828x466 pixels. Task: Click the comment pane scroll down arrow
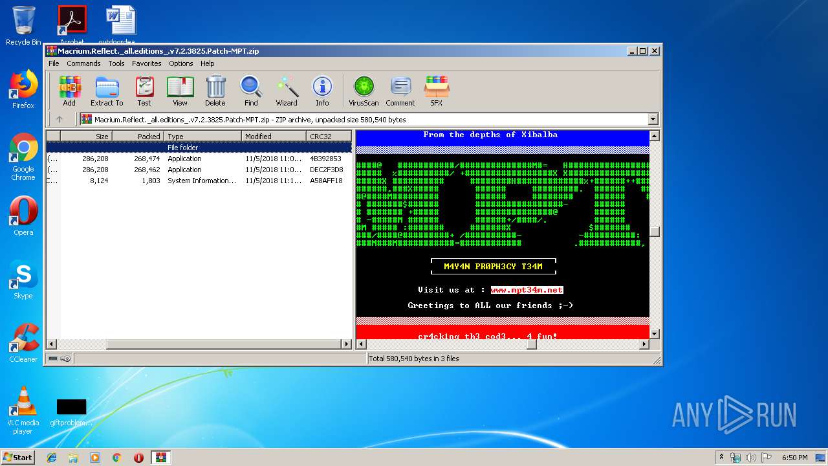654,334
